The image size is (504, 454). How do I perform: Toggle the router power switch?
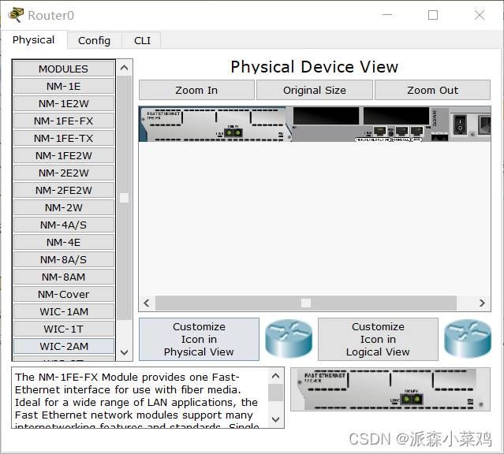click(x=460, y=125)
